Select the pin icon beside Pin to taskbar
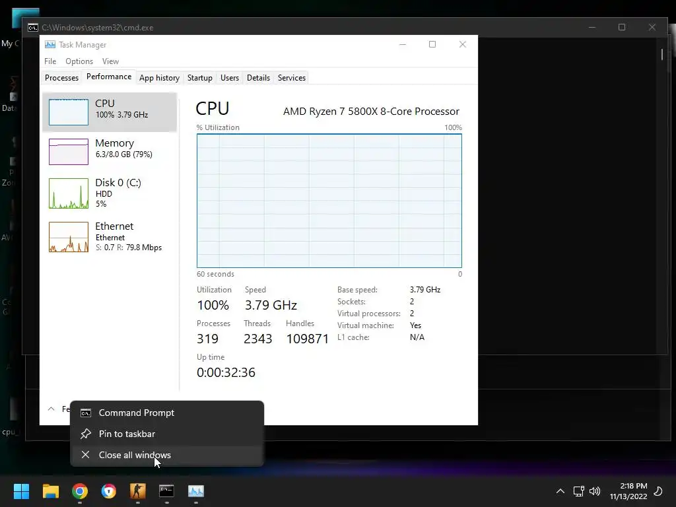The image size is (676, 507). 86,434
